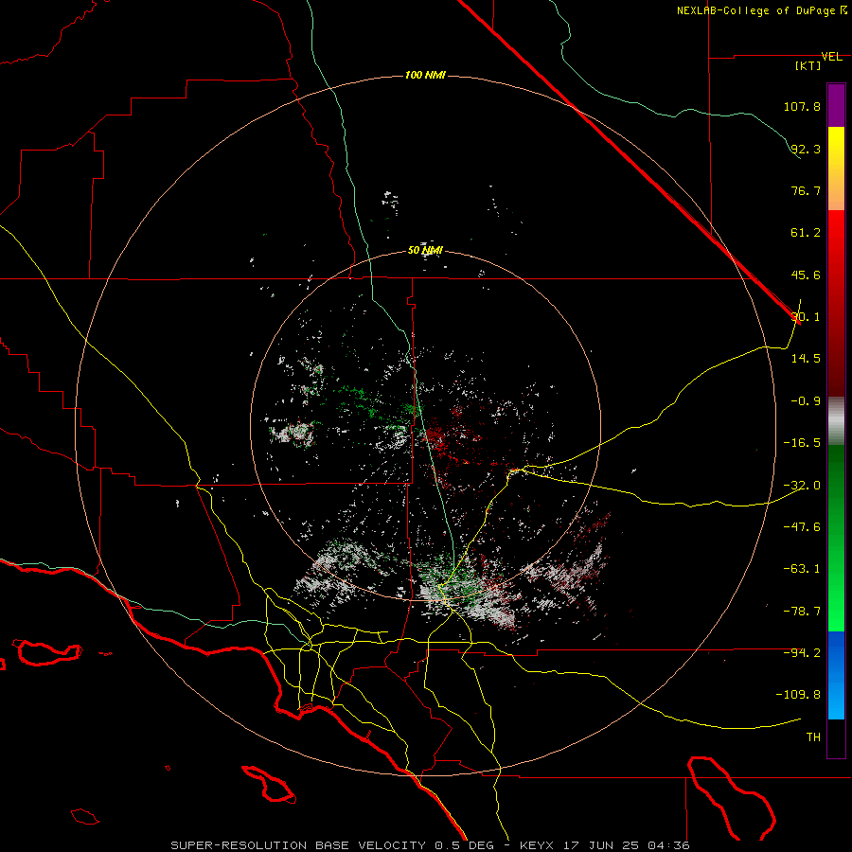This screenshot has width=852, height=852.
Task: Pick the yellow-orange segment of the color bar
Action: click(836, 169)
